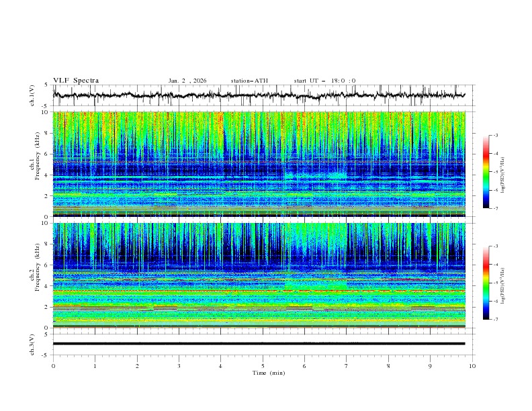Click the "-5" tick on upper colorbar

pos(495,172)
